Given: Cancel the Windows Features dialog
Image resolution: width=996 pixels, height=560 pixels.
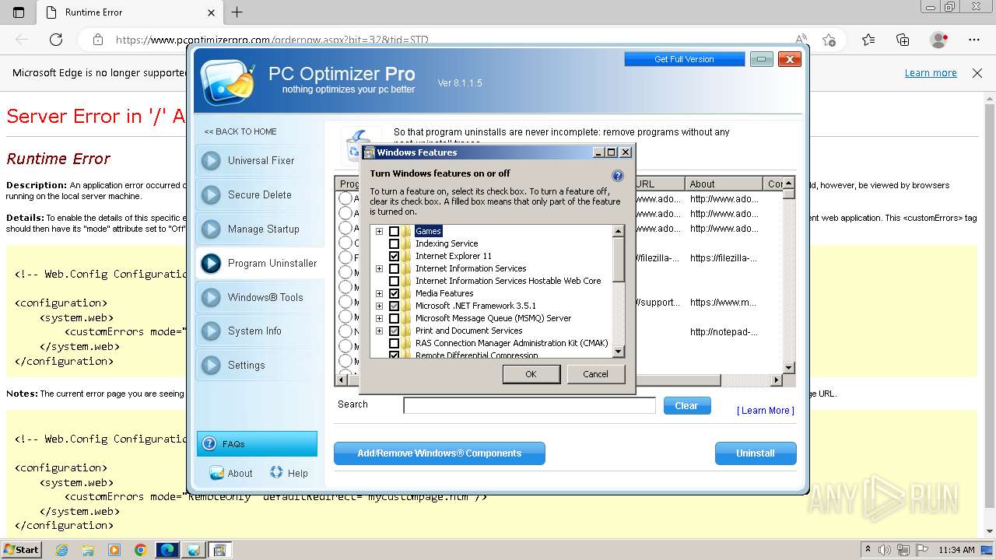Looking at the screenshot, I should 595,374.
